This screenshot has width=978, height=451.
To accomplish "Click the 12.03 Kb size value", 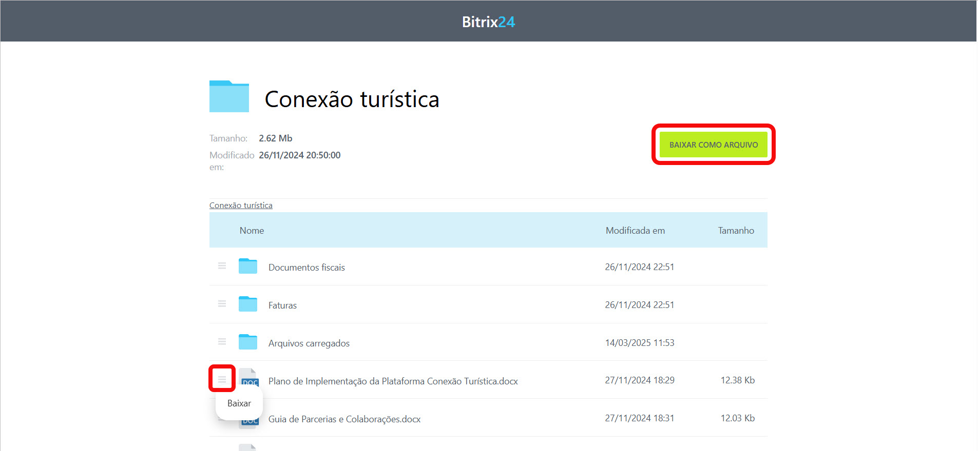I will point(738,418).
